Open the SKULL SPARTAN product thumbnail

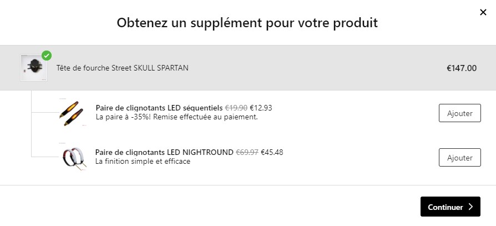point(34,68)
